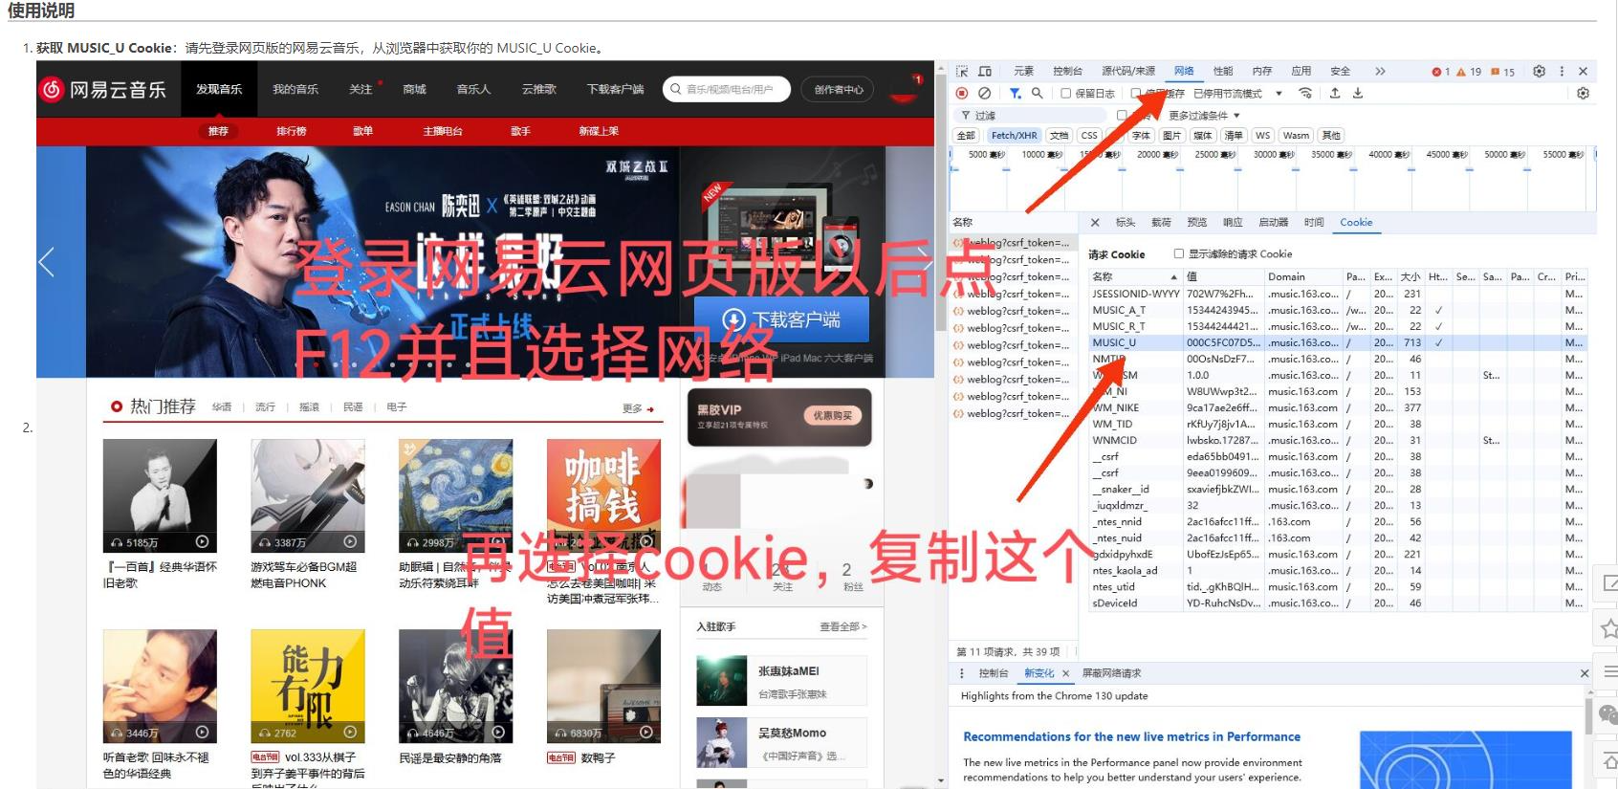Open the 排行榜 sub-navigation item

(292, 131)
